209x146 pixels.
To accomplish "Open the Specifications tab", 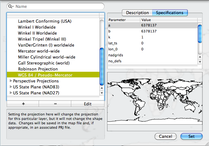I will pos(170,13).
